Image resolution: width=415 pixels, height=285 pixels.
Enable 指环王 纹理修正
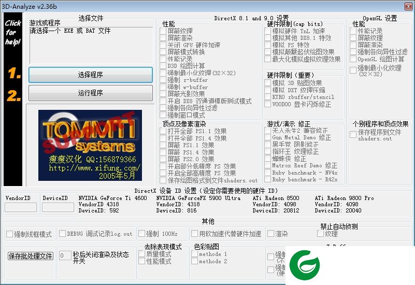[267, 151]
